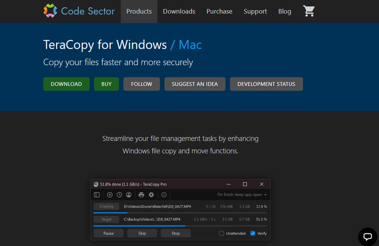Screen dimensions: 379x246
Task: Click the '12.9 %' file progress value
Action: (x=261, y=206)
